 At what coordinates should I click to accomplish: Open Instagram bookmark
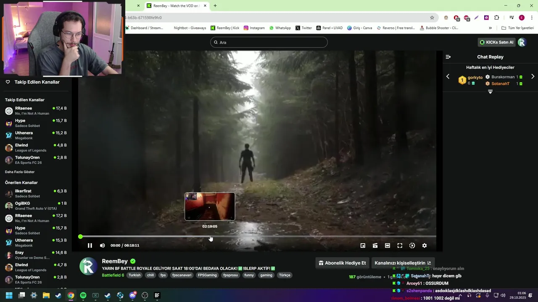[x=254, y=28]
